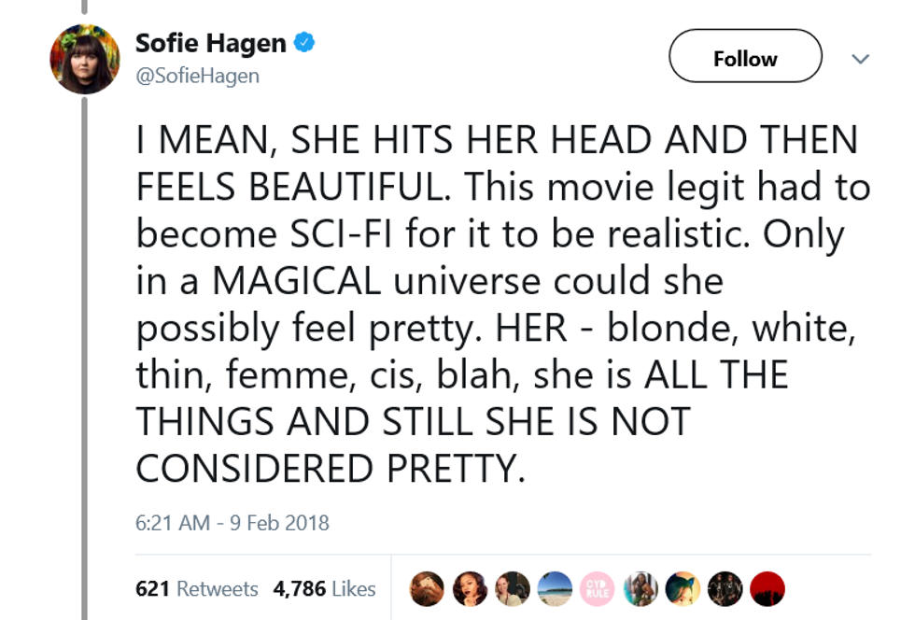Open the caret beside the Follow button

860,58
